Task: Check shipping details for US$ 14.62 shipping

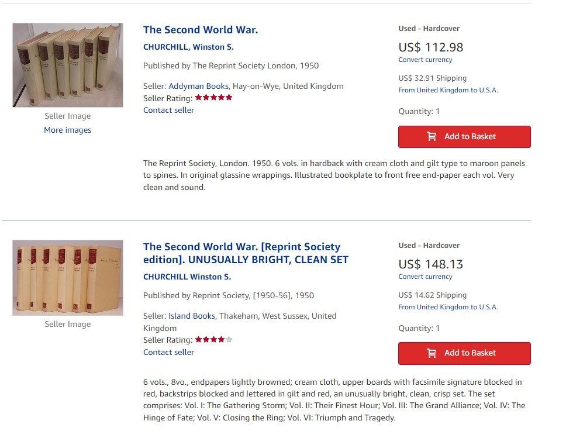Action: [x=448, y=307]
